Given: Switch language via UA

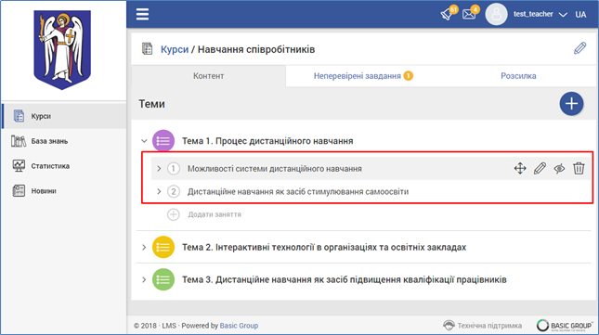Looking at the screenshot, I should click(x=580, y=15).
